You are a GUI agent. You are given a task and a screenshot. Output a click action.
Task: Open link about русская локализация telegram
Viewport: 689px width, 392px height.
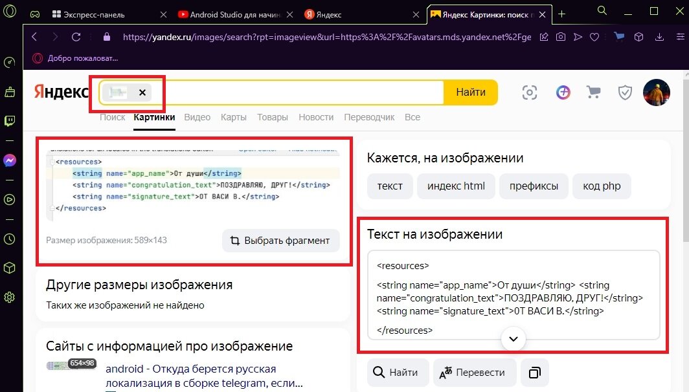pyautogui.click(x=205, y=376)
